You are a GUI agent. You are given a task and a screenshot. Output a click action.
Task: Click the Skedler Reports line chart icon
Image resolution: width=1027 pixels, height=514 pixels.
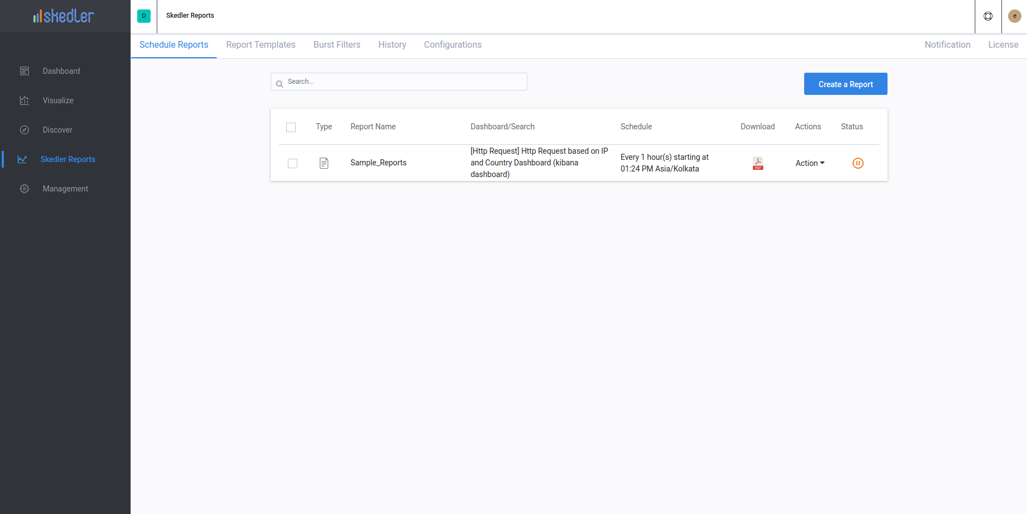tap(22, 159)
